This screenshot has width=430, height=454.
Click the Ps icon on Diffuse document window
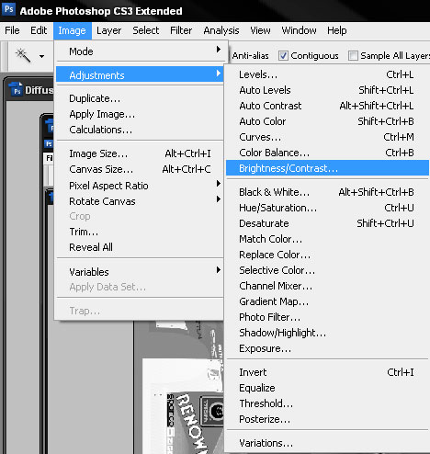pyautogui.click(x=16, y=89)
